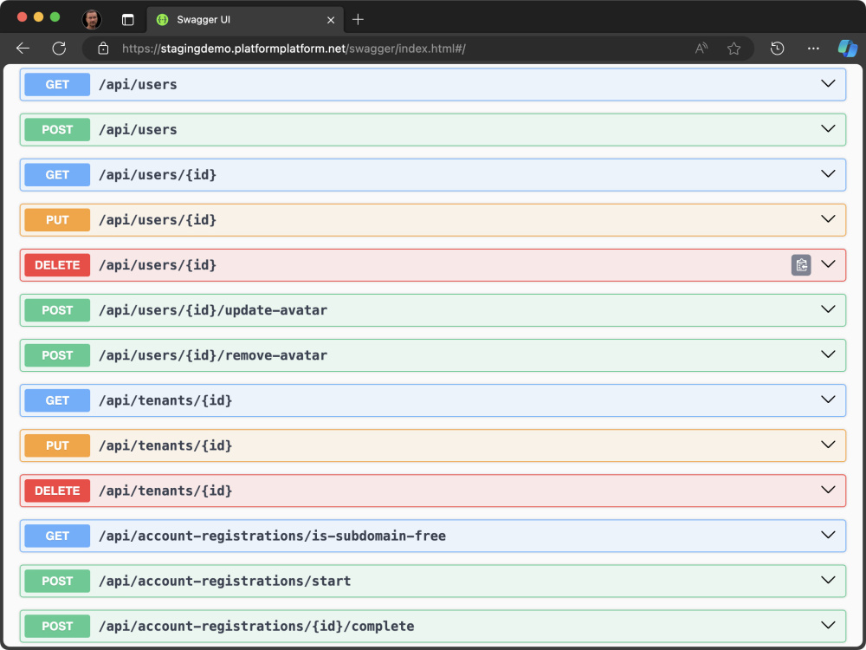Open vertical tabs via the sidebar icon
The height and width of the screenshot is (650, 866).
point(126,19)
